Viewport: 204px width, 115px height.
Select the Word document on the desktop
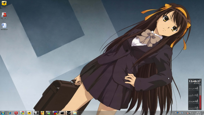pos(4,26)
